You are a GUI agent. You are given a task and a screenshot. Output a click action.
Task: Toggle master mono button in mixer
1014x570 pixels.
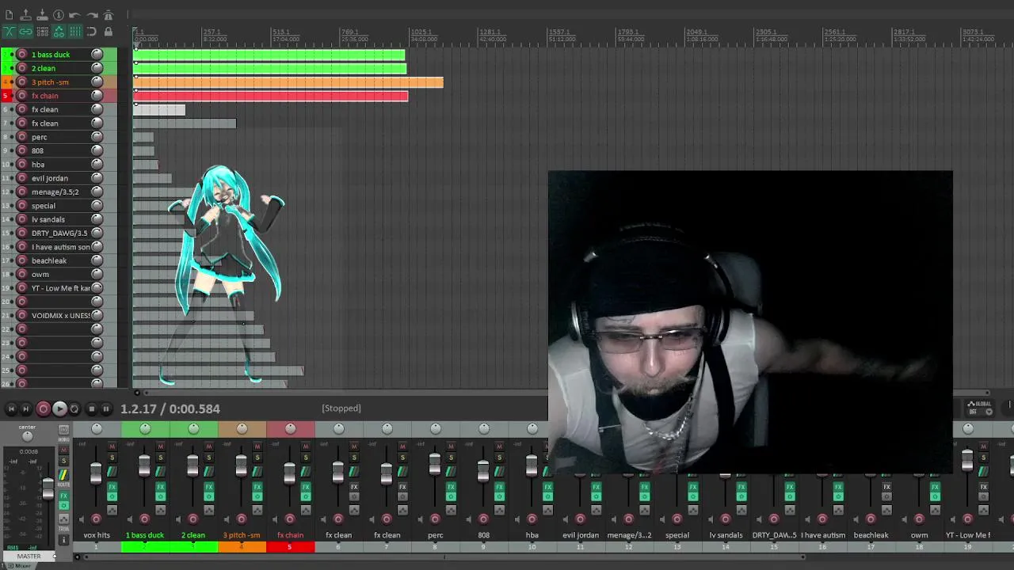coord(63,430)
